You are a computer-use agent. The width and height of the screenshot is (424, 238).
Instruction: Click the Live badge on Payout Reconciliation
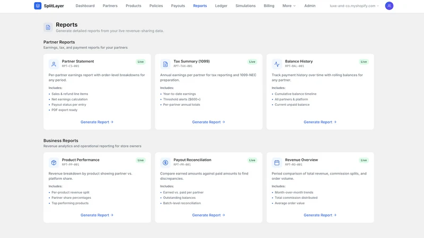click(x=252, y=160)
